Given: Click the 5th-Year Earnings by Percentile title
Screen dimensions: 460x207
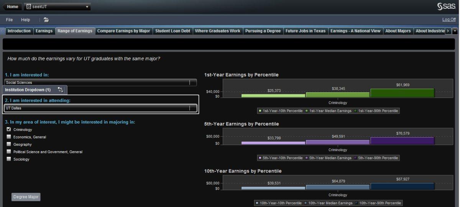Looking at the screenshot, I should [x=242, y=124].
